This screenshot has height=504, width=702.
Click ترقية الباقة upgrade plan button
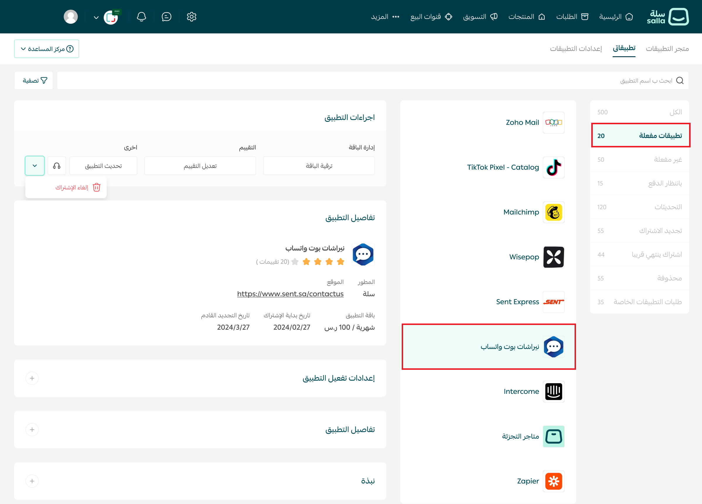pos(319,166)
